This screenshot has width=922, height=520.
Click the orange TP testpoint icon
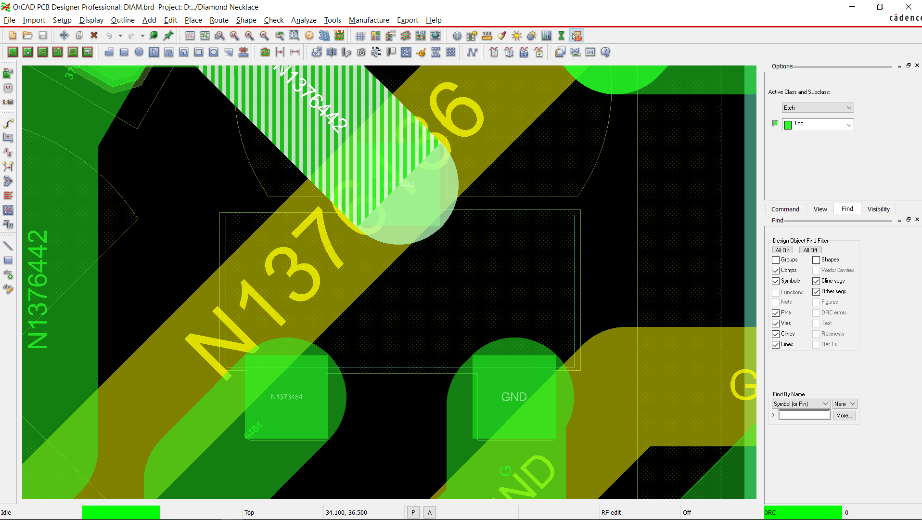[x=421, y=52]
